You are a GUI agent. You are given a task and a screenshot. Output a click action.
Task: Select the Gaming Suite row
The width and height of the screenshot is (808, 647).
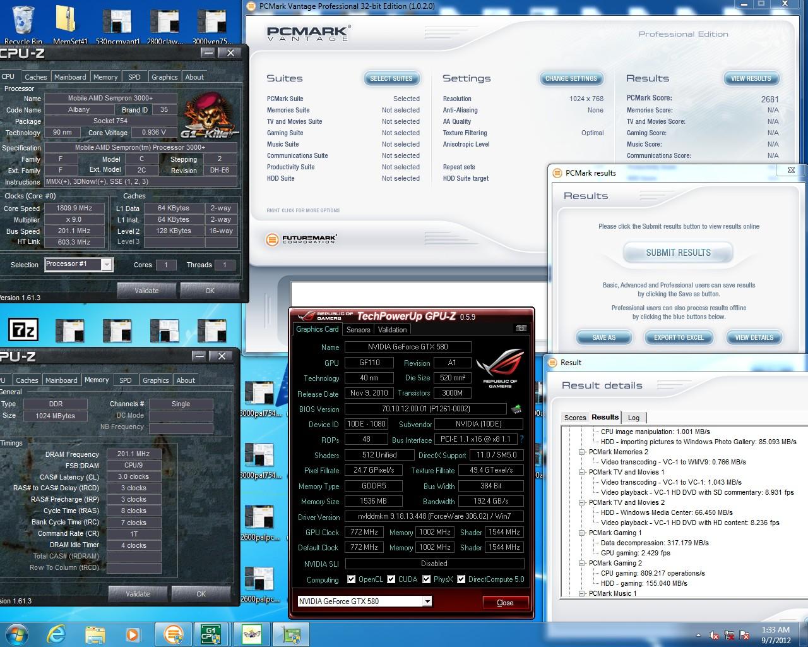pyautogui.click(x=343, y=133)
